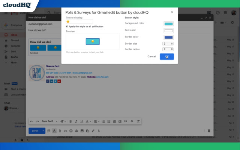Toggle italic text formatting

point(76,121)
